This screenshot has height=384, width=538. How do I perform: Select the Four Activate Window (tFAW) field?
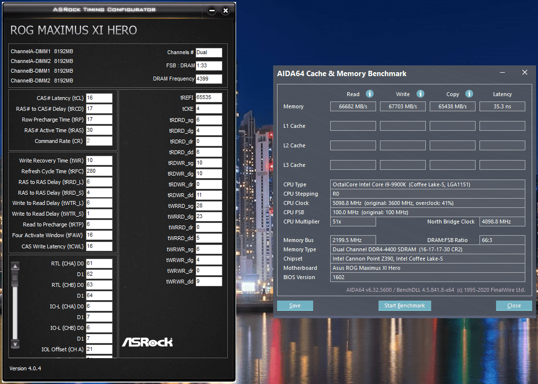[x=99, y=235]
